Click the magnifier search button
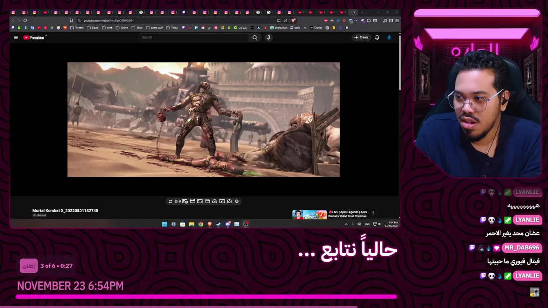The height and width of the screenshot is (308, 548). click(255, 37)
